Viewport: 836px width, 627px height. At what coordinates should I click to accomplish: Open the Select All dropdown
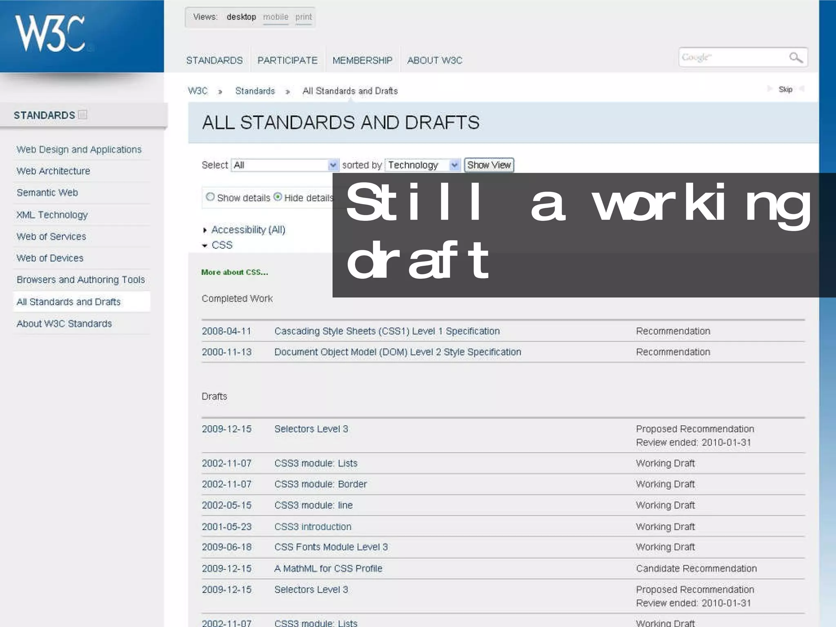click(x=285, y=165)
